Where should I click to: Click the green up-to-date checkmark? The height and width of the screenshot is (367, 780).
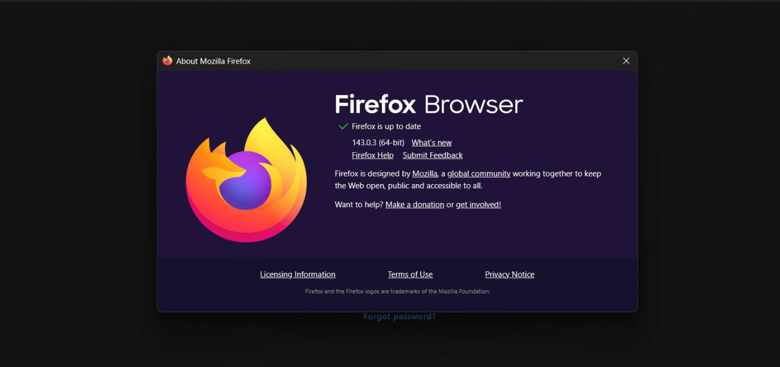point(343,126)
